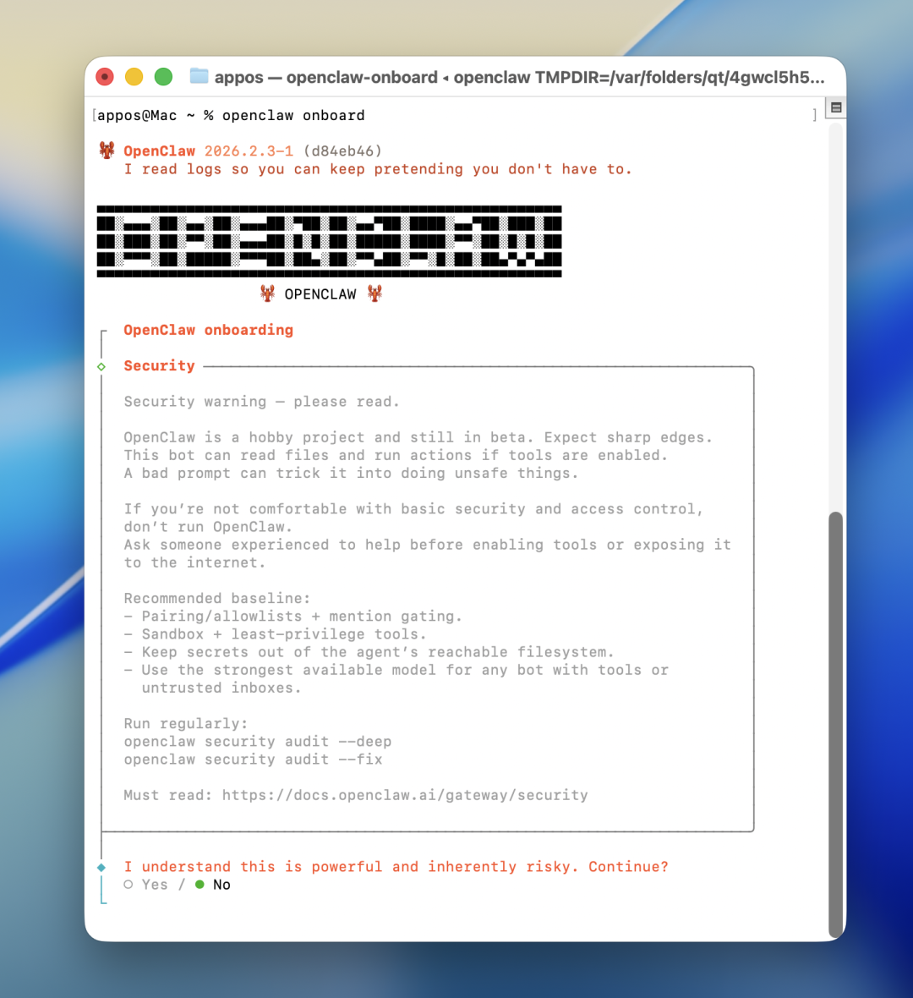913x998 pixels.
Task: Click the Security section heading
Action: [159, 365]
